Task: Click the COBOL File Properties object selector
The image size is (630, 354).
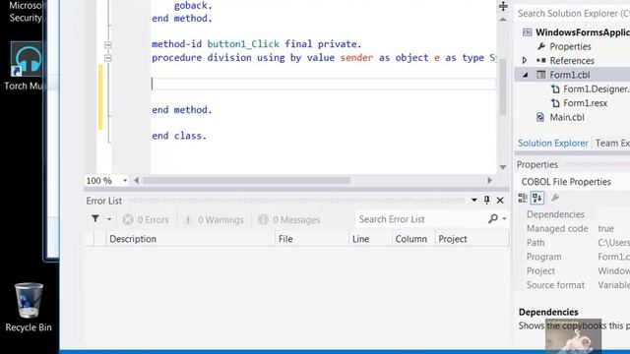Action: [573, 182]
